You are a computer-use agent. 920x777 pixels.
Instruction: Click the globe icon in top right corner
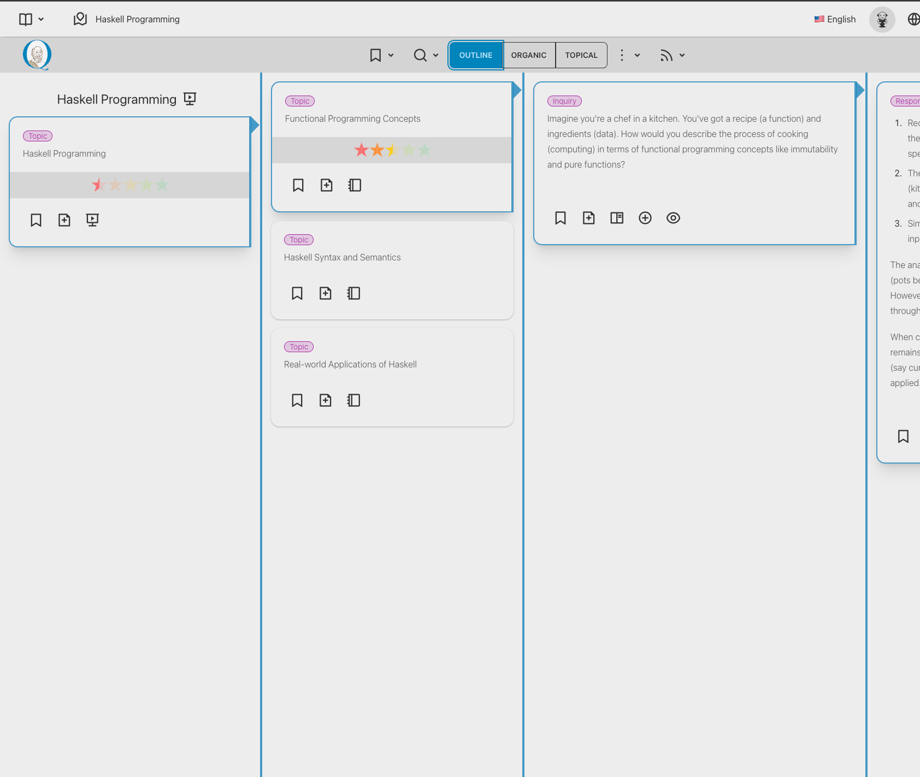[x=913, y=19]
